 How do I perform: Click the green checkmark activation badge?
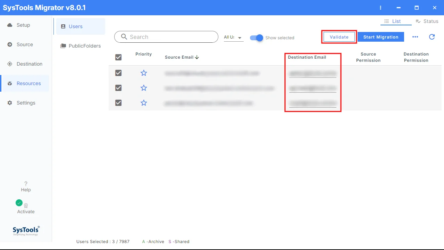click(19, 203)
